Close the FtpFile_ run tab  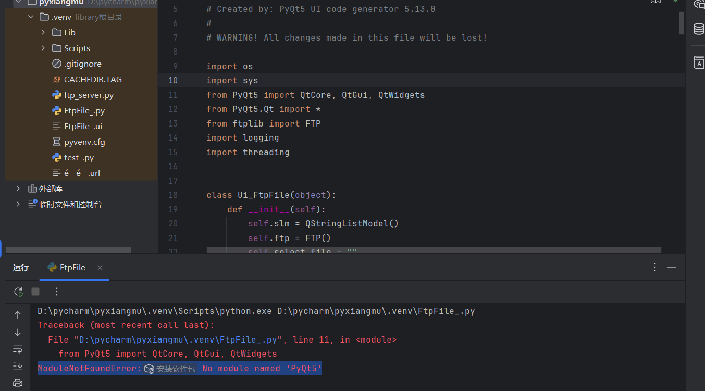(x=100, y=268)
